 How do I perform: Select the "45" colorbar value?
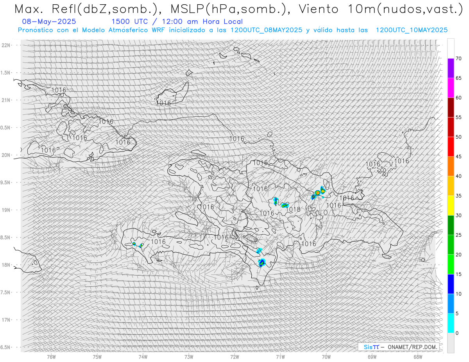click(x=458, y=157)
